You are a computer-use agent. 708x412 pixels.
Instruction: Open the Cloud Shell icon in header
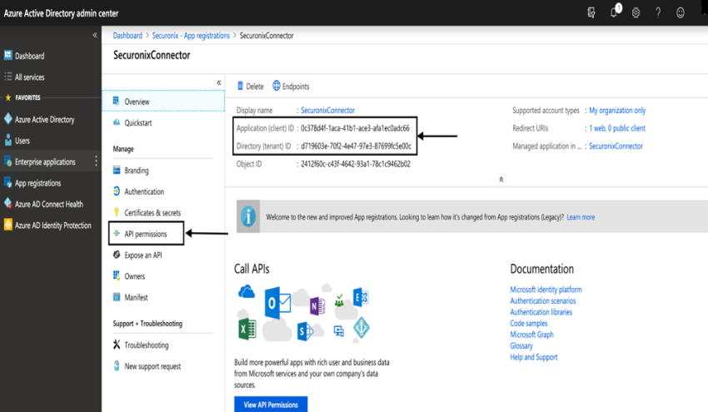(x=591, y=12)
